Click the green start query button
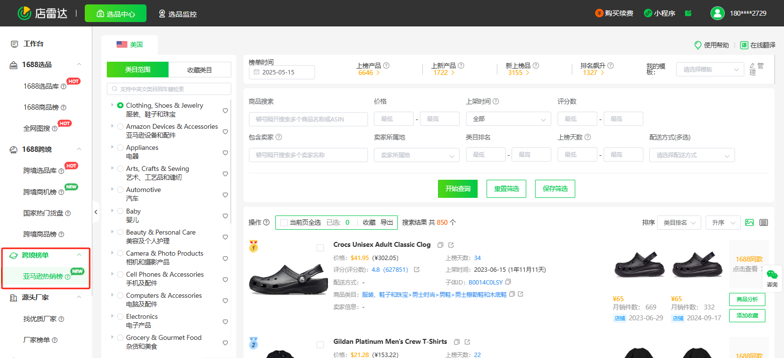Screen dimensions: 784x358 pos(457,189)
